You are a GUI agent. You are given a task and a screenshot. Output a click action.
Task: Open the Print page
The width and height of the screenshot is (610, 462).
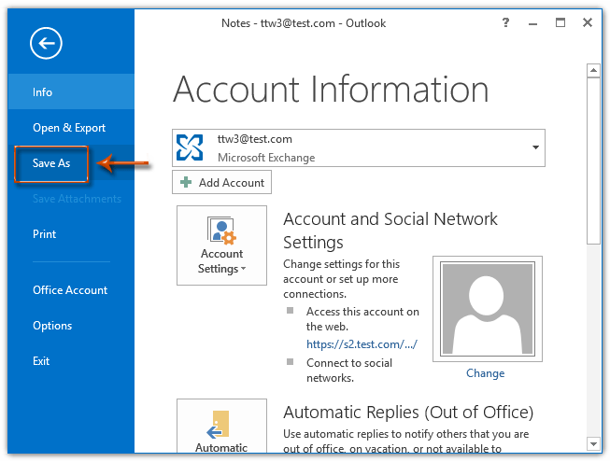71,234
